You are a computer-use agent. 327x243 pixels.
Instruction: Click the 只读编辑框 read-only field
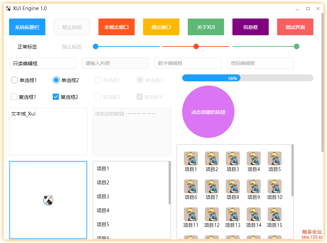[x=43, y=63]
